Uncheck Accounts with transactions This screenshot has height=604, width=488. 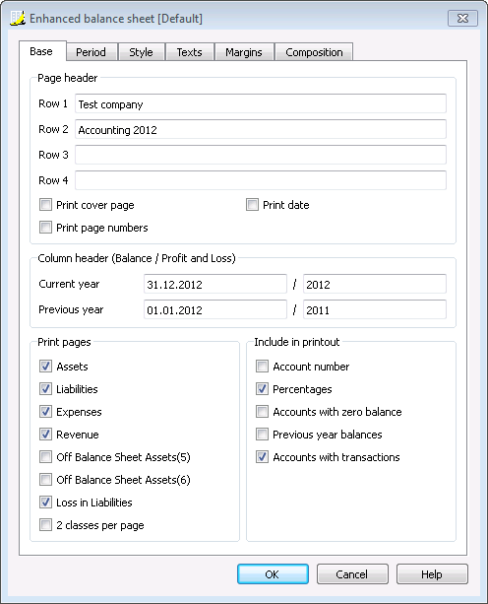[263, 457]
